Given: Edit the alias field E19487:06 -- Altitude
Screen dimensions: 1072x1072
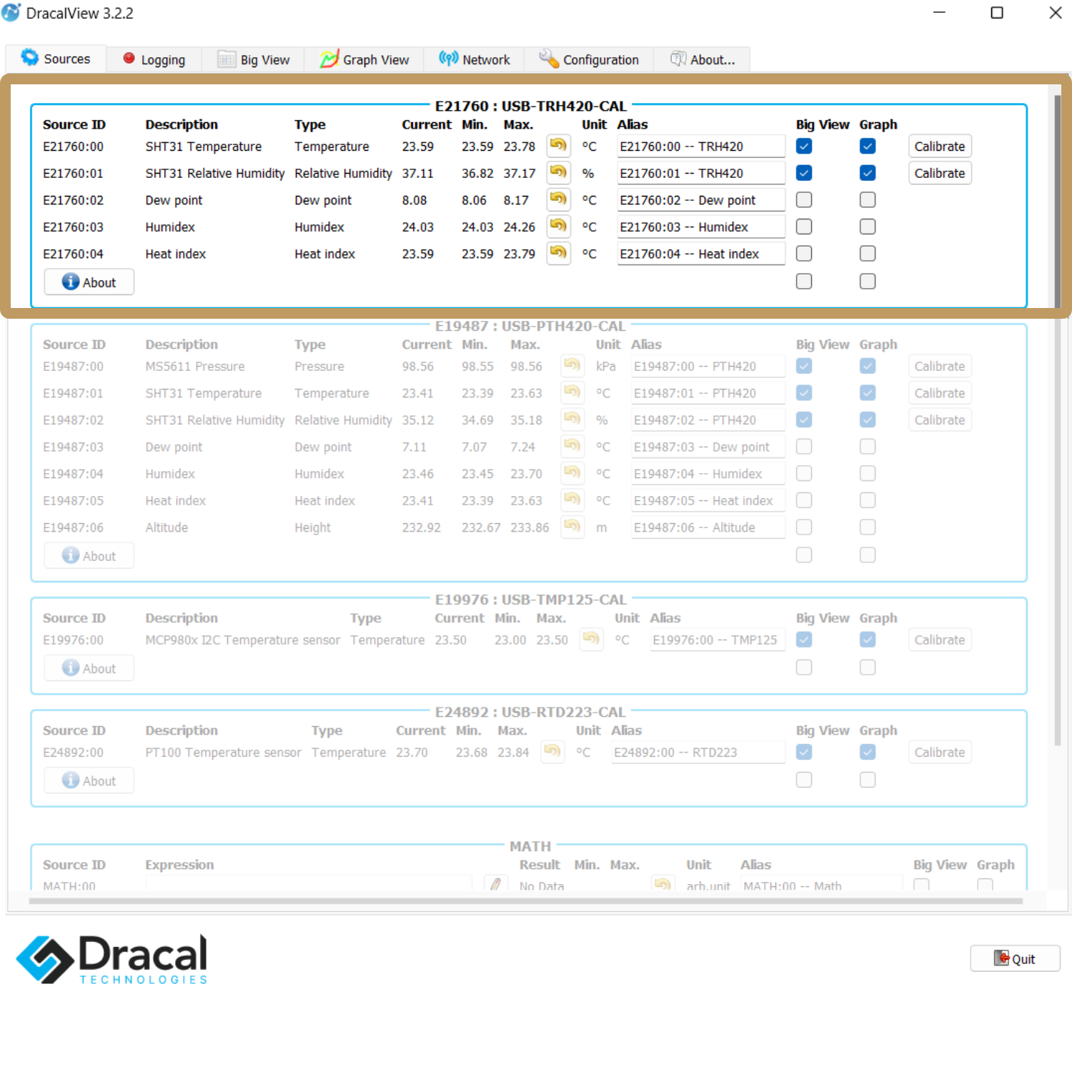Looking at the screenshot, I should [x=708, y=527].
